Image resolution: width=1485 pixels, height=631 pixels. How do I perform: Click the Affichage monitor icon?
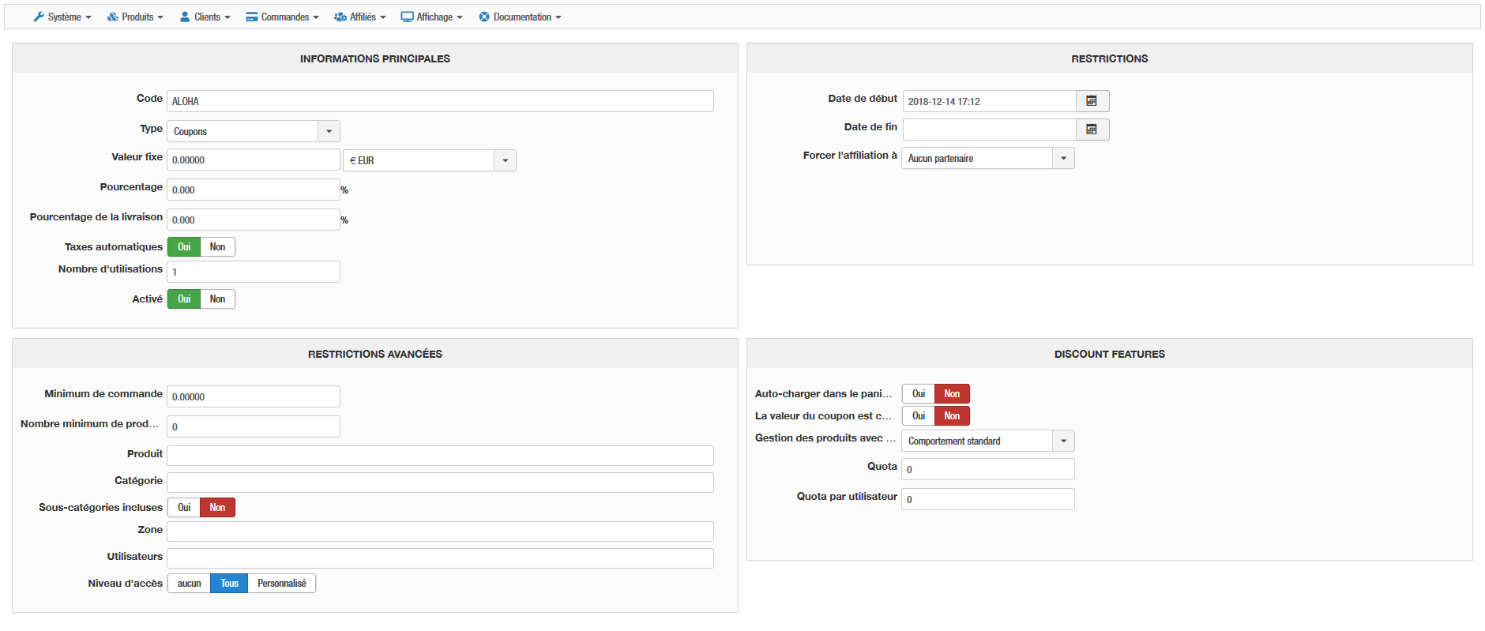[407, 17]
